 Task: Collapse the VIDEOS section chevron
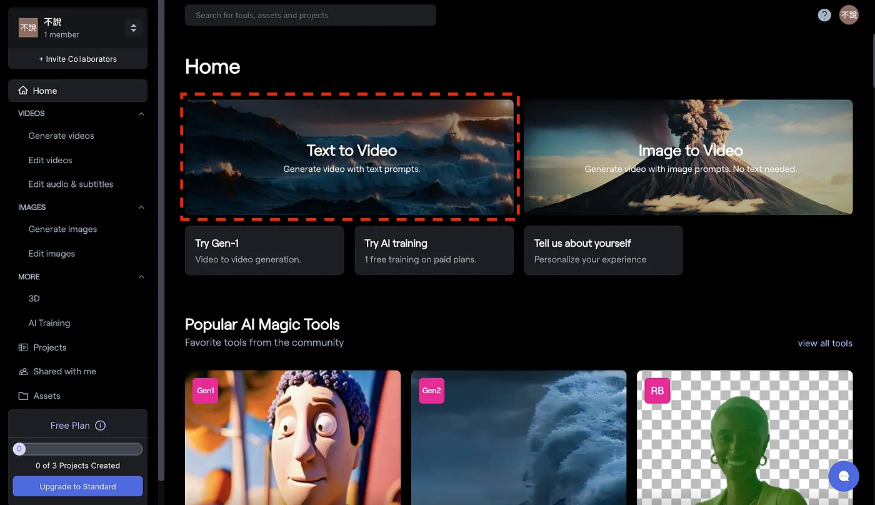click(141, 114)
